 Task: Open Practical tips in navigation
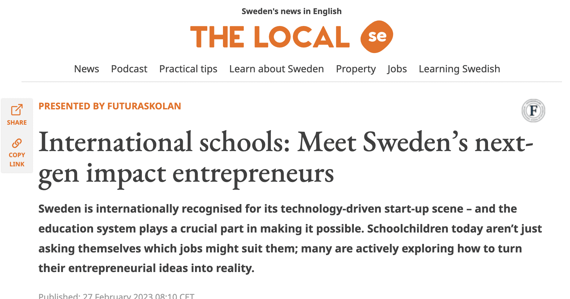[x=188, y=69]
